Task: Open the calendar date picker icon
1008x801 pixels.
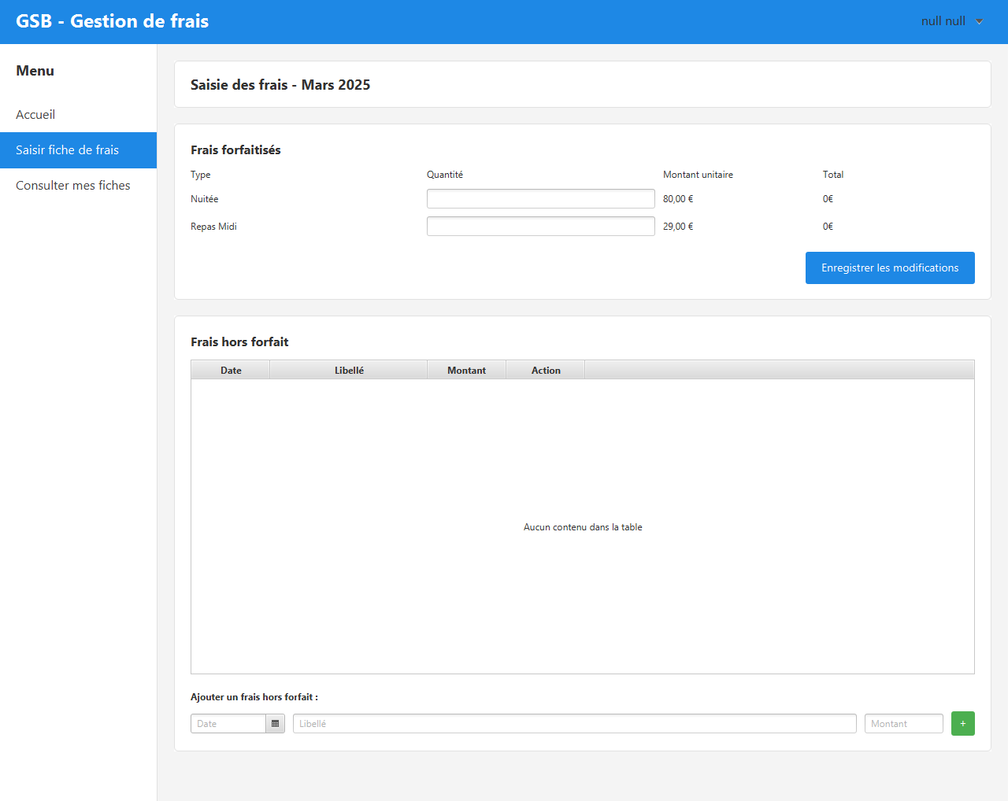Action: (x=275, y=723)
